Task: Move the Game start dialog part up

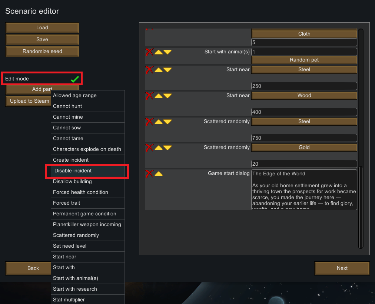Action: (x=159, y=174)
